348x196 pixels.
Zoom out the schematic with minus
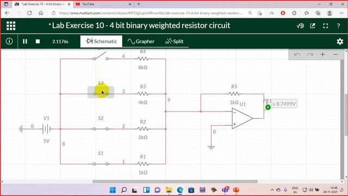coord(335,54)
